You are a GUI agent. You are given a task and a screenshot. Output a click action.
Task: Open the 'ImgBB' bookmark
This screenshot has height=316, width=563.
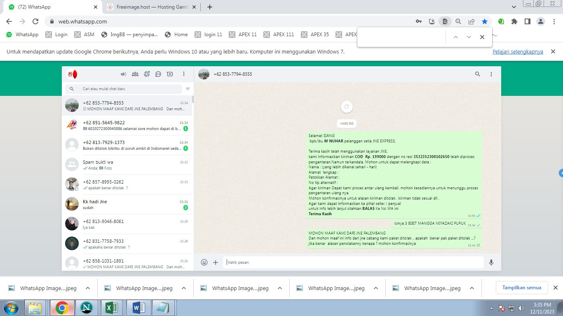coord(129,35)
